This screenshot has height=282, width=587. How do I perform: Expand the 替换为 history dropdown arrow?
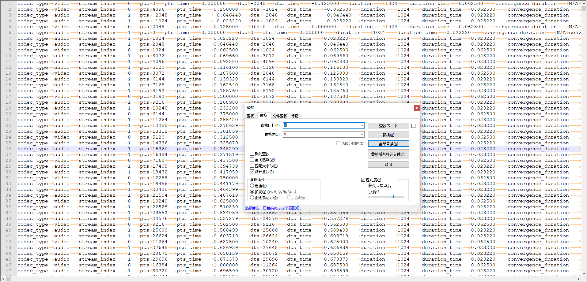[x=362, y=135]
